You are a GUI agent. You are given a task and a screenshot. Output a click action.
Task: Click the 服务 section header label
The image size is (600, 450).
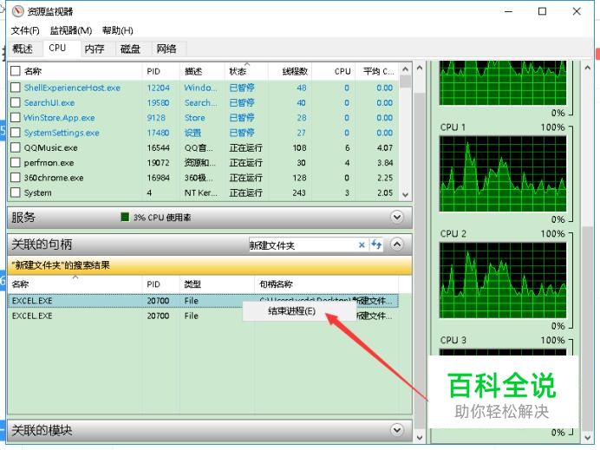(23, 218)
